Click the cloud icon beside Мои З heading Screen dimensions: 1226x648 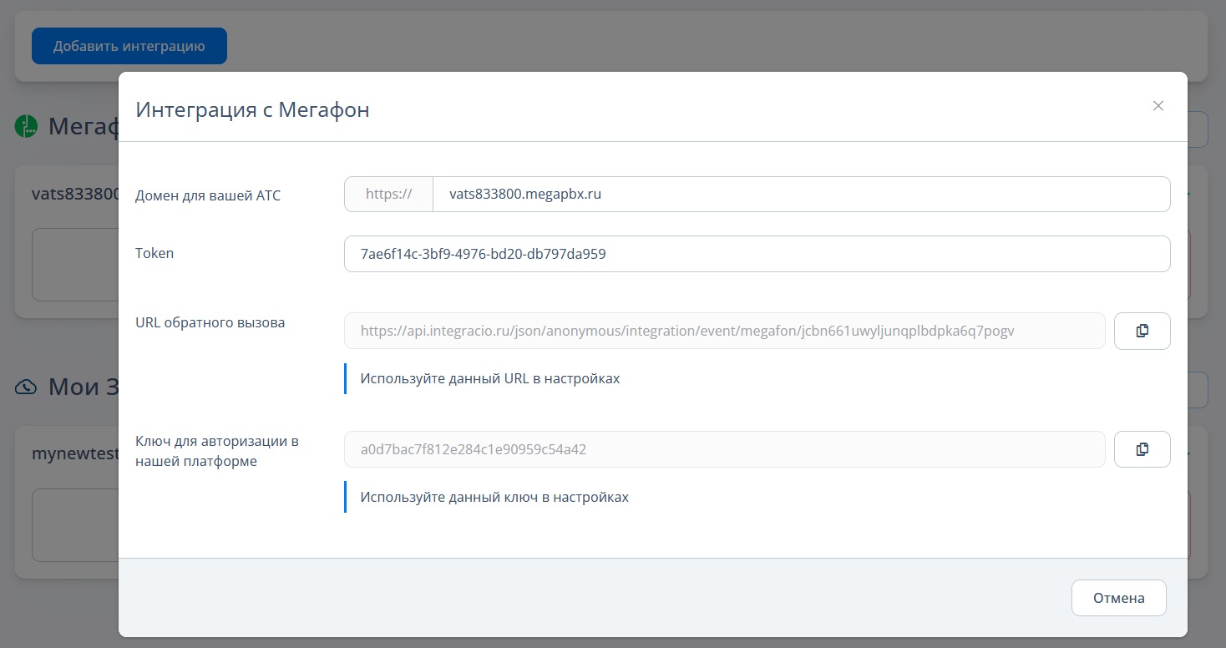[x=26, y=387]
